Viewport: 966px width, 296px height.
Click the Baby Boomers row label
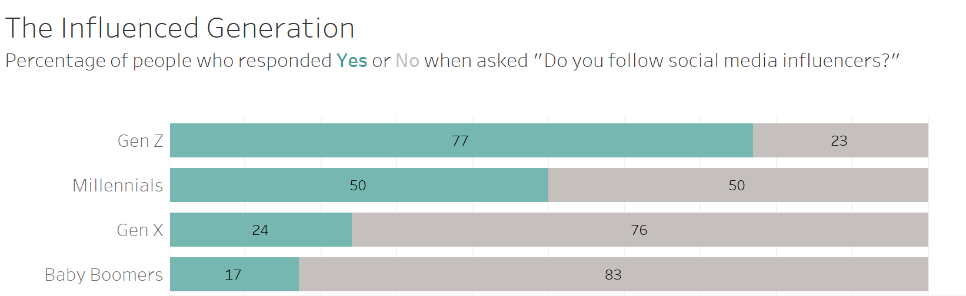pos(104,275)
